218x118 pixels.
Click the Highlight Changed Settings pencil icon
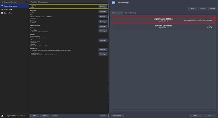[x=2, y=116]
